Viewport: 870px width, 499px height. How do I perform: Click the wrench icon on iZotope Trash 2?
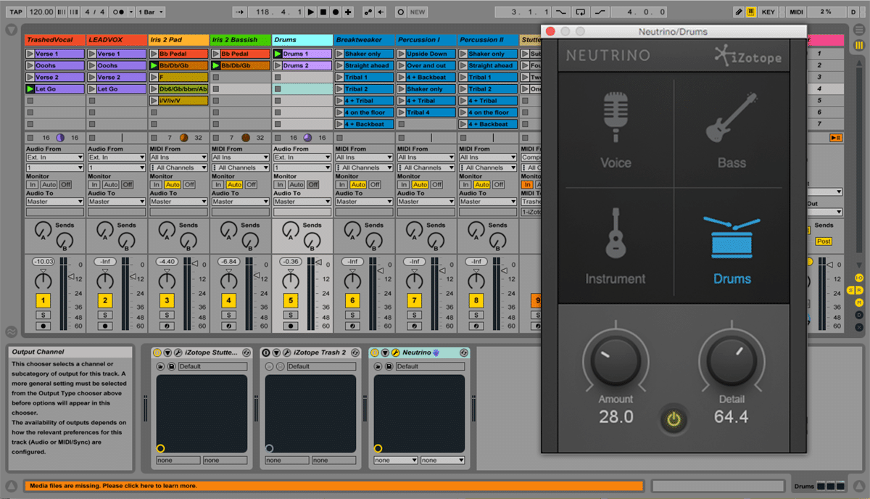tap(287, 352)
